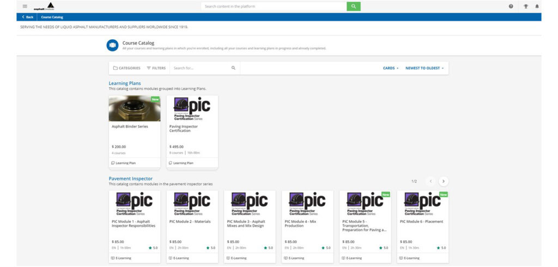Click the PIC Module 6 - Placement title
Screen dimensions: 558x267
[421, 221]
